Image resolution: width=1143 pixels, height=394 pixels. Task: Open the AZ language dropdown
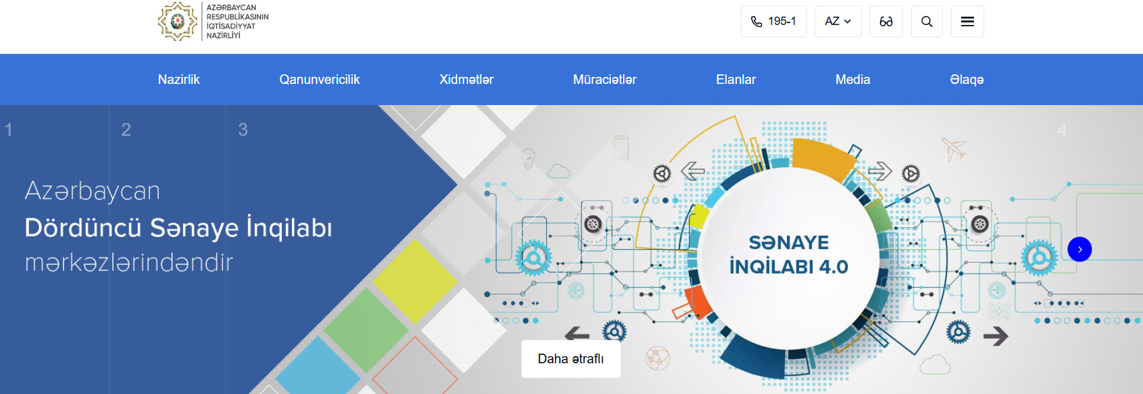pos(838,22)
